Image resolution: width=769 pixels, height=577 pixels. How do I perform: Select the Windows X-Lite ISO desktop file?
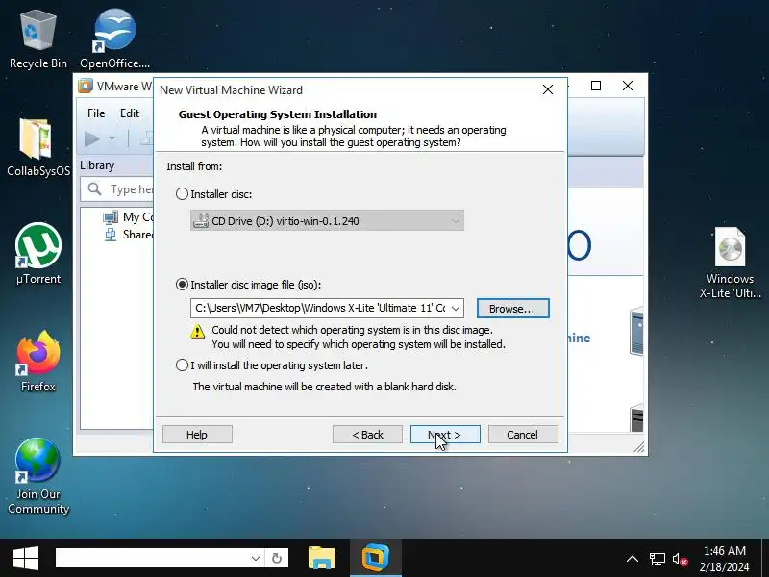click(730, 263)
